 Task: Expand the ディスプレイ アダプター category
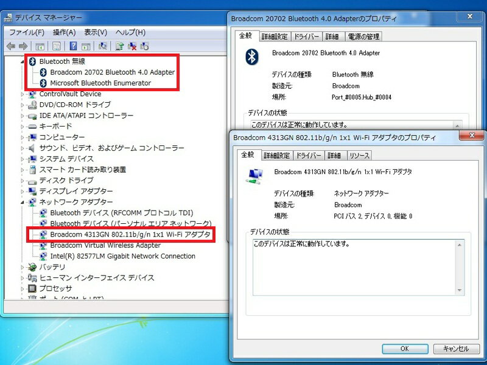tap(23, 192)
